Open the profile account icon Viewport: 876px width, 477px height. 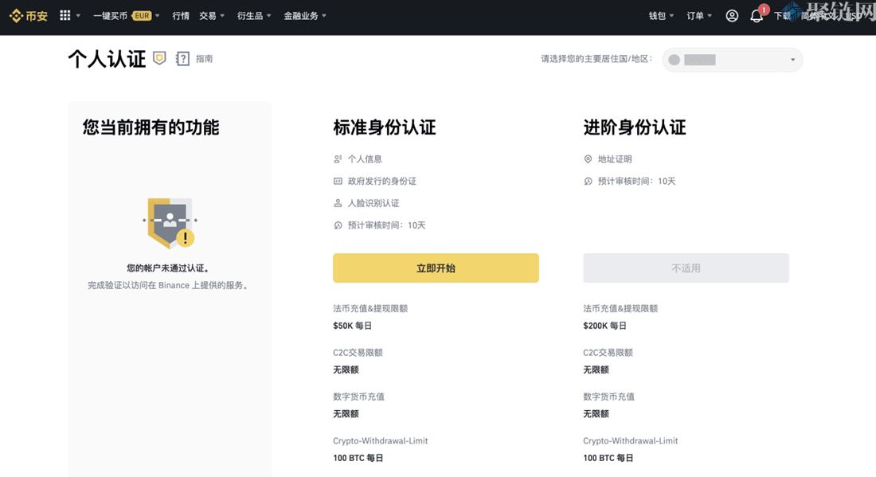tap(732, 15)
